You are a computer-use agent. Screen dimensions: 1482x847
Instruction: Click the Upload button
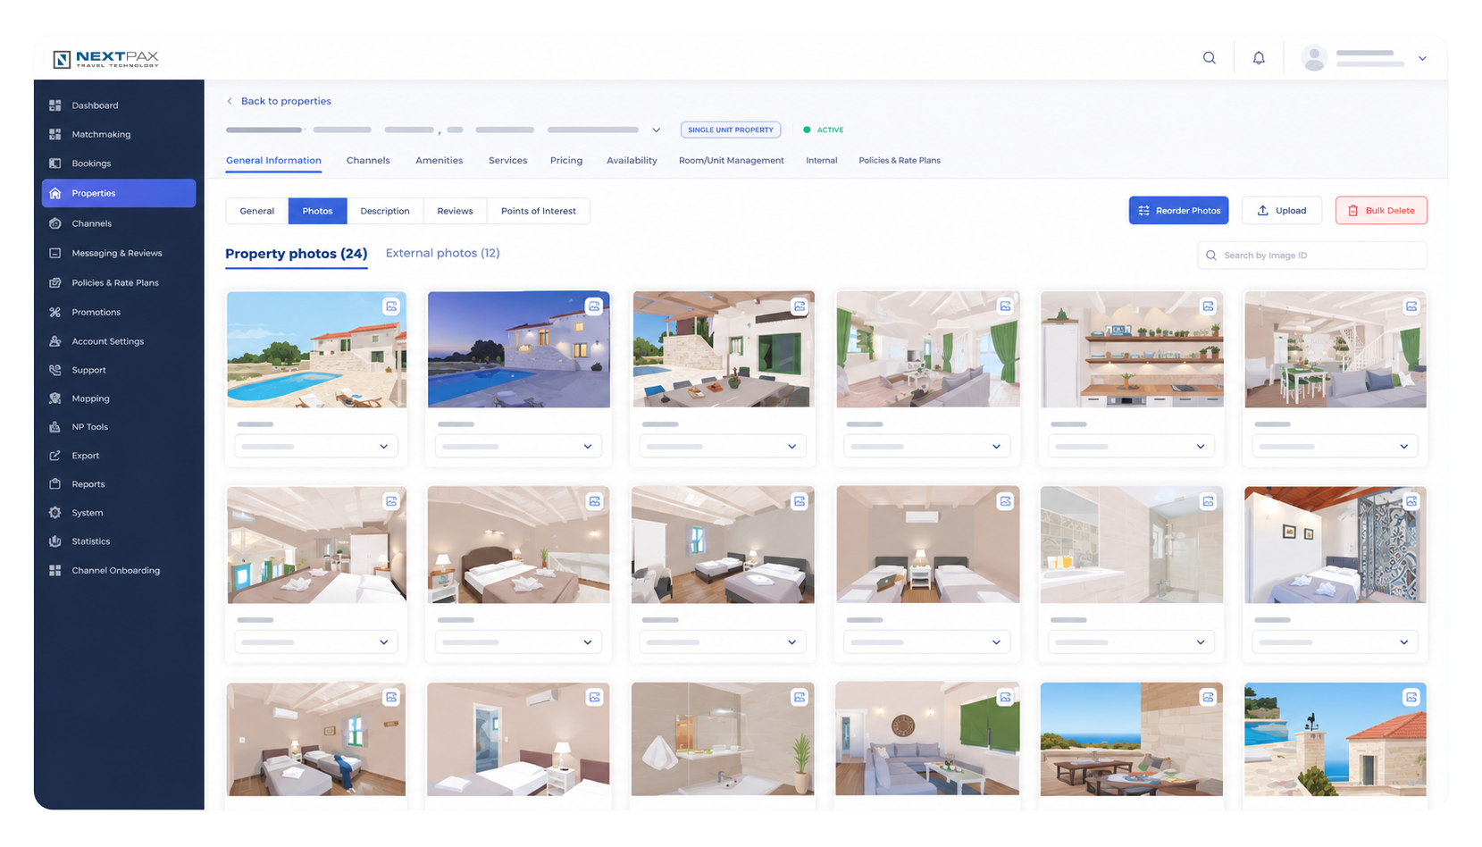[1281, 211]
